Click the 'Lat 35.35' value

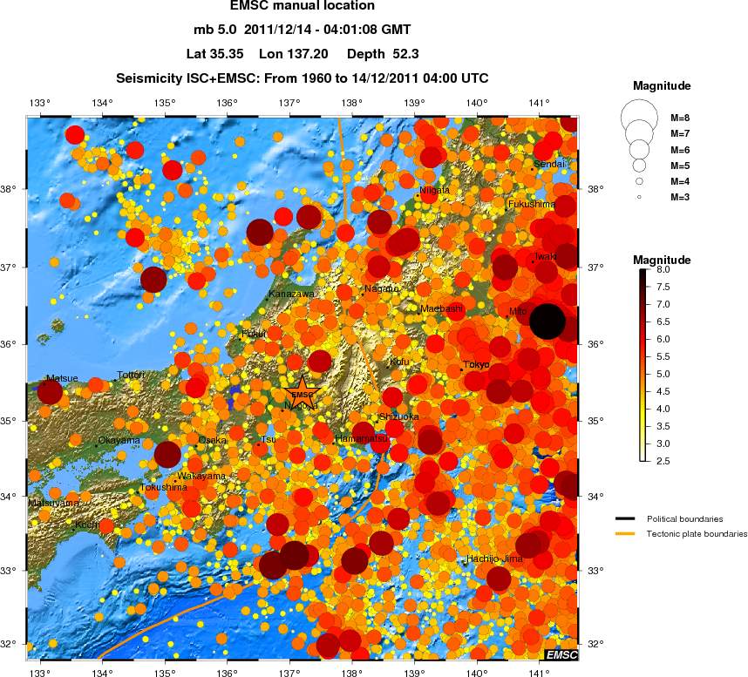click(x=214, y=54)
